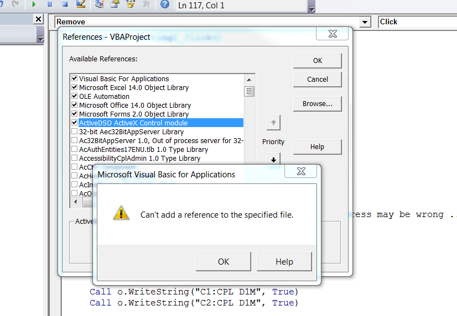Open Object Browser toolbar icon
457x316 pixels.
pyautogui.click(x=131, y=4)
